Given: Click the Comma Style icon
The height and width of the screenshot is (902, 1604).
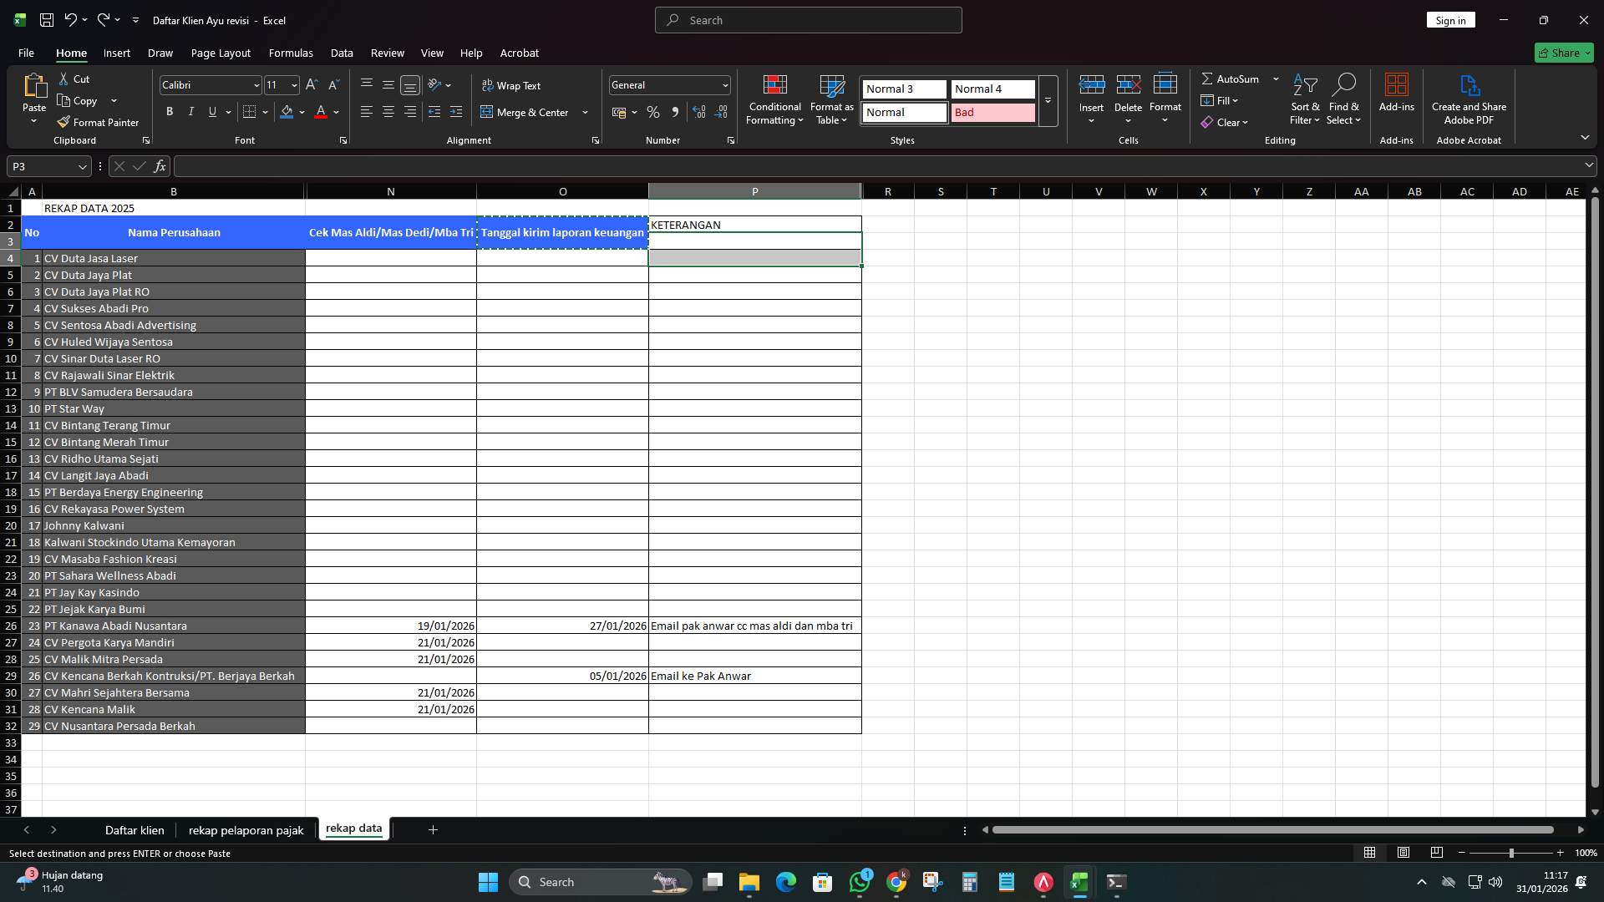Looking at the screenshot, I should tap(676, 112).
